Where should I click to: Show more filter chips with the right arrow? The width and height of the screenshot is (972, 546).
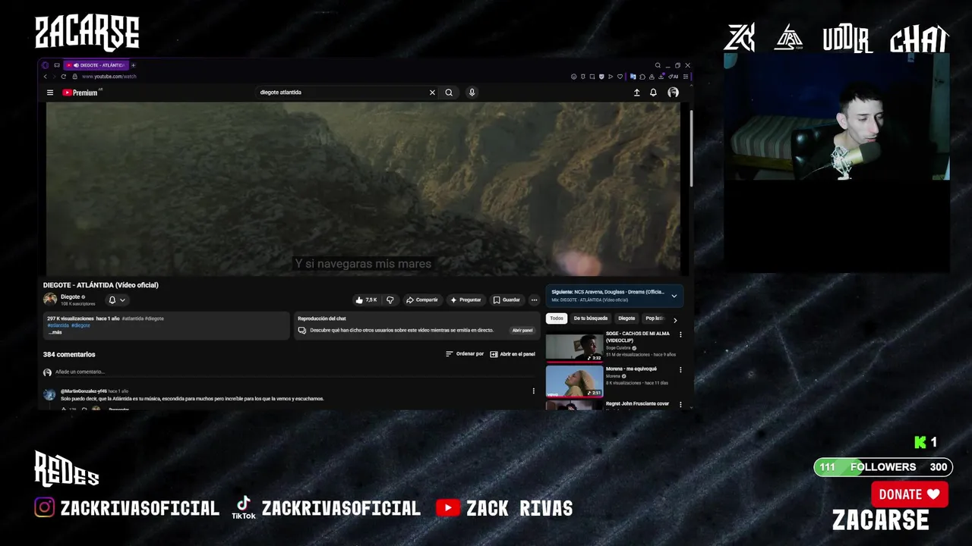click(675, 320)
